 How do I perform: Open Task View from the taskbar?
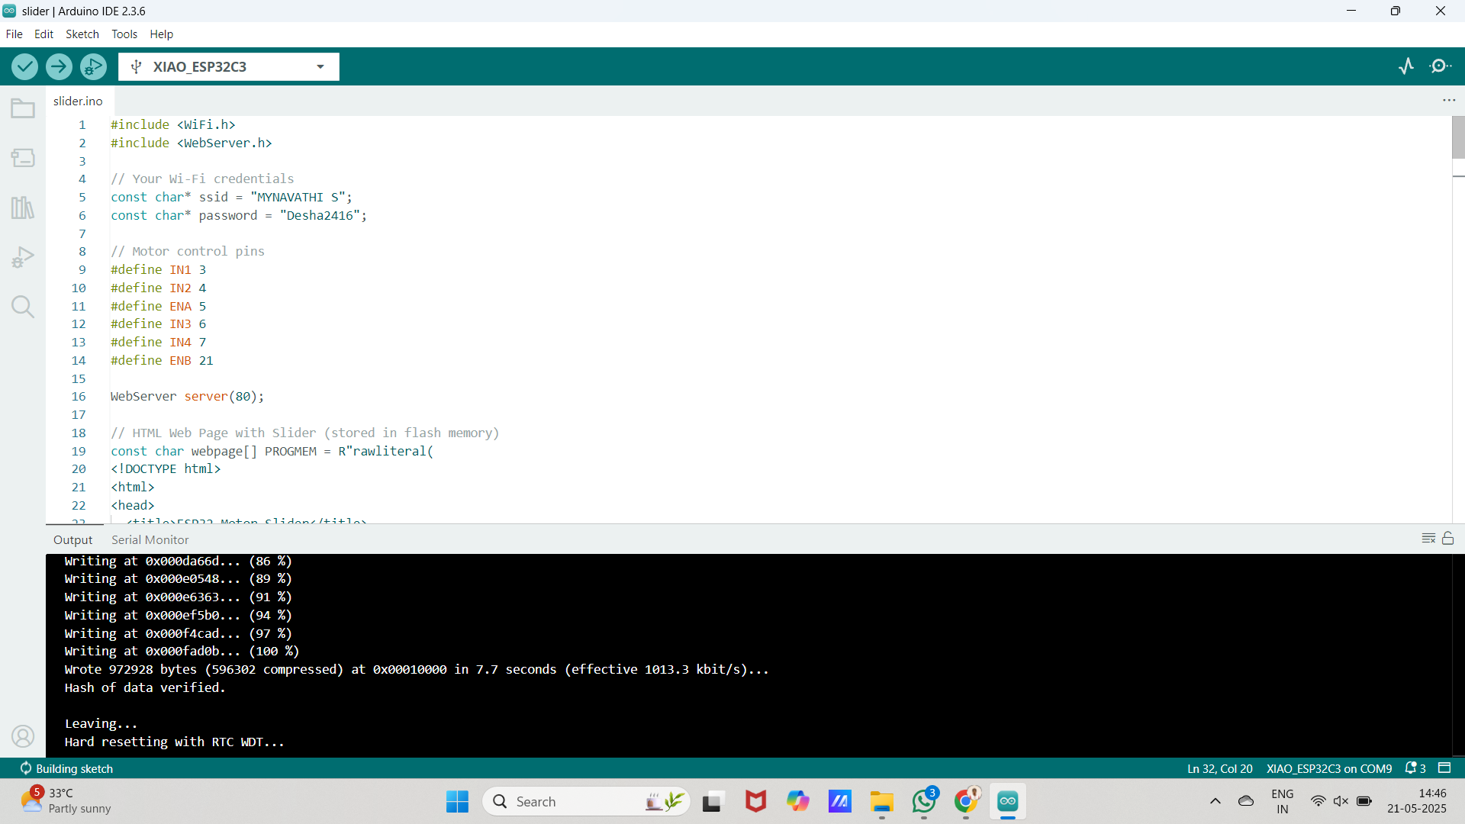[x=713, y=801]
